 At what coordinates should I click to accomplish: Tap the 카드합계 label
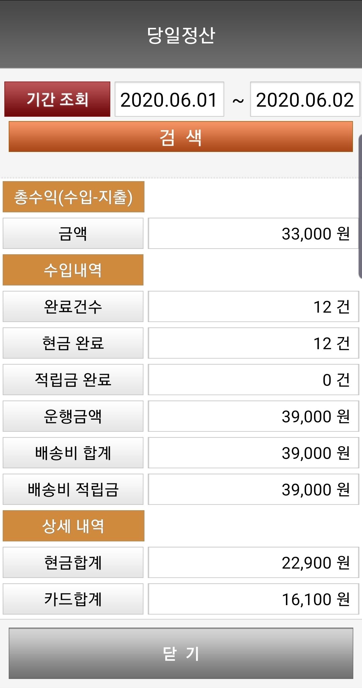(x=73, y=599)
